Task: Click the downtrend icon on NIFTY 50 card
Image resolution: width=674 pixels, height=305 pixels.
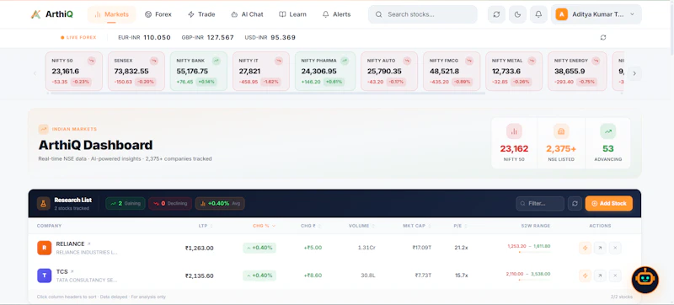Action: tap(91, 61)
